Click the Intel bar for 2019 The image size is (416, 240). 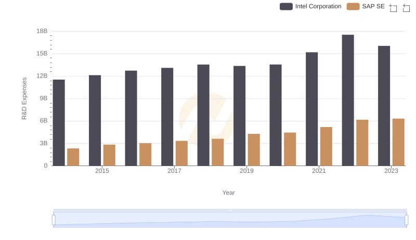(240, 116)
